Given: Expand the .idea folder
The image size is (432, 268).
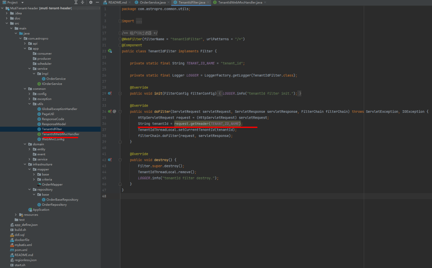Looking at the screenshot, I should click(x=7, y=13).
